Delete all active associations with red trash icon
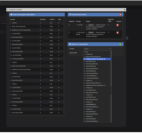142x134 pixels. coord(120,14)
